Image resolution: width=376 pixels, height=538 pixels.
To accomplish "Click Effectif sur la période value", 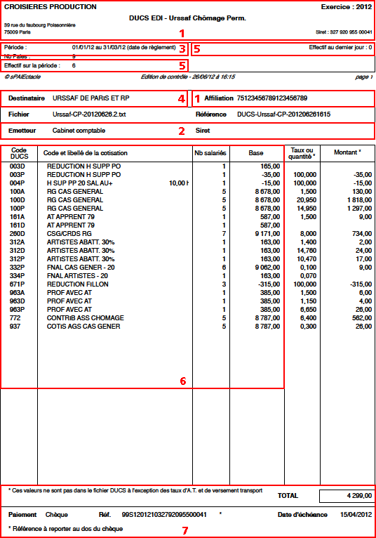I will [x=74, y=65].
